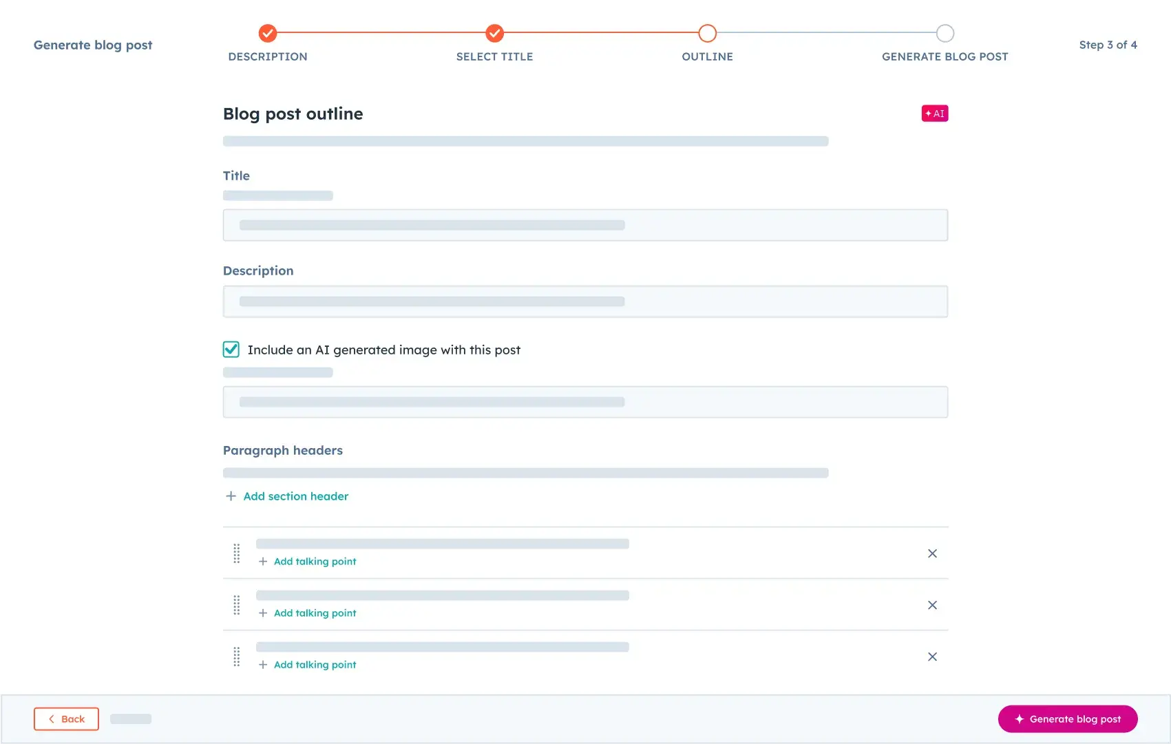Click Add section header

coord(295,496)
